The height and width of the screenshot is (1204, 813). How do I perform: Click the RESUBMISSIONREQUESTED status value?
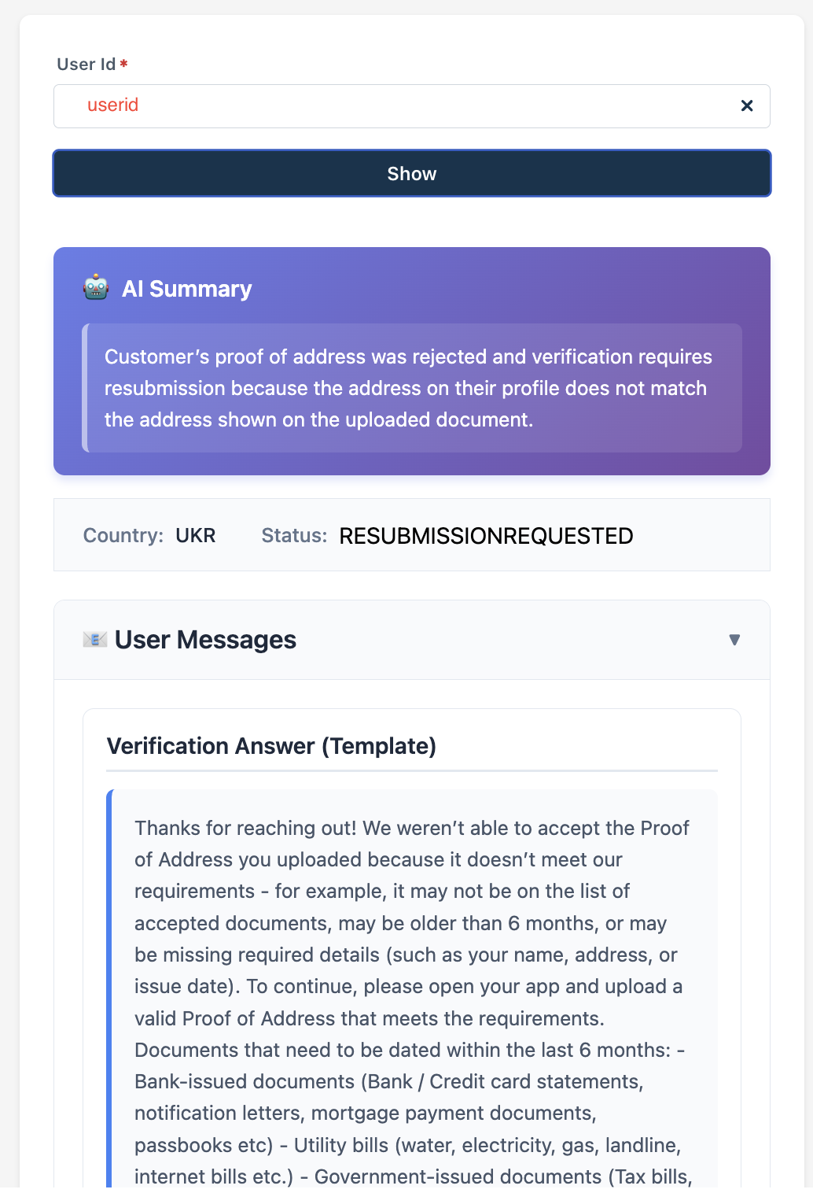pos(486,536)
